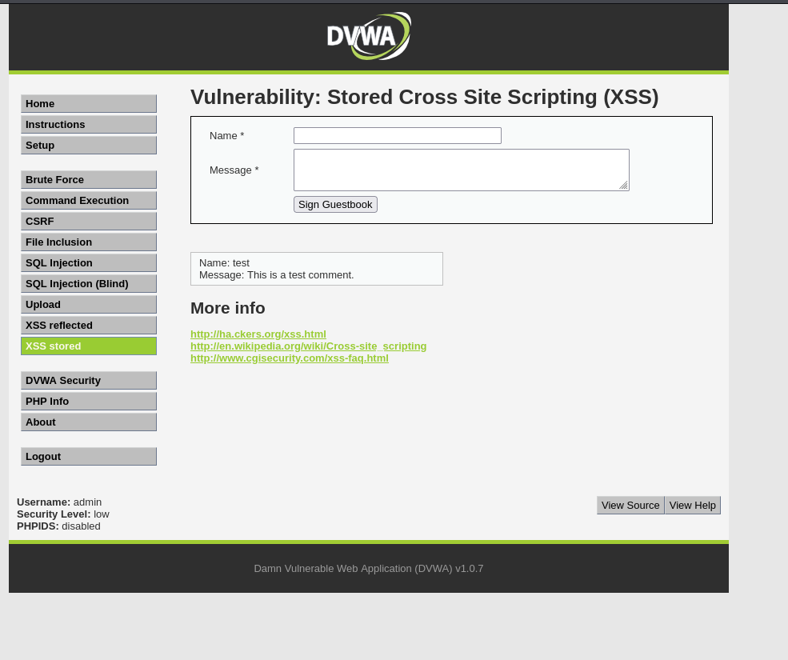Click the View Help button
This screenshot has height=660, width=788.
click(x=693, y=505)
